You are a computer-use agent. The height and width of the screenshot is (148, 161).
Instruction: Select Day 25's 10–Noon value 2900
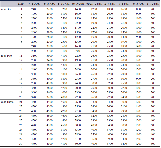(78, 120)
